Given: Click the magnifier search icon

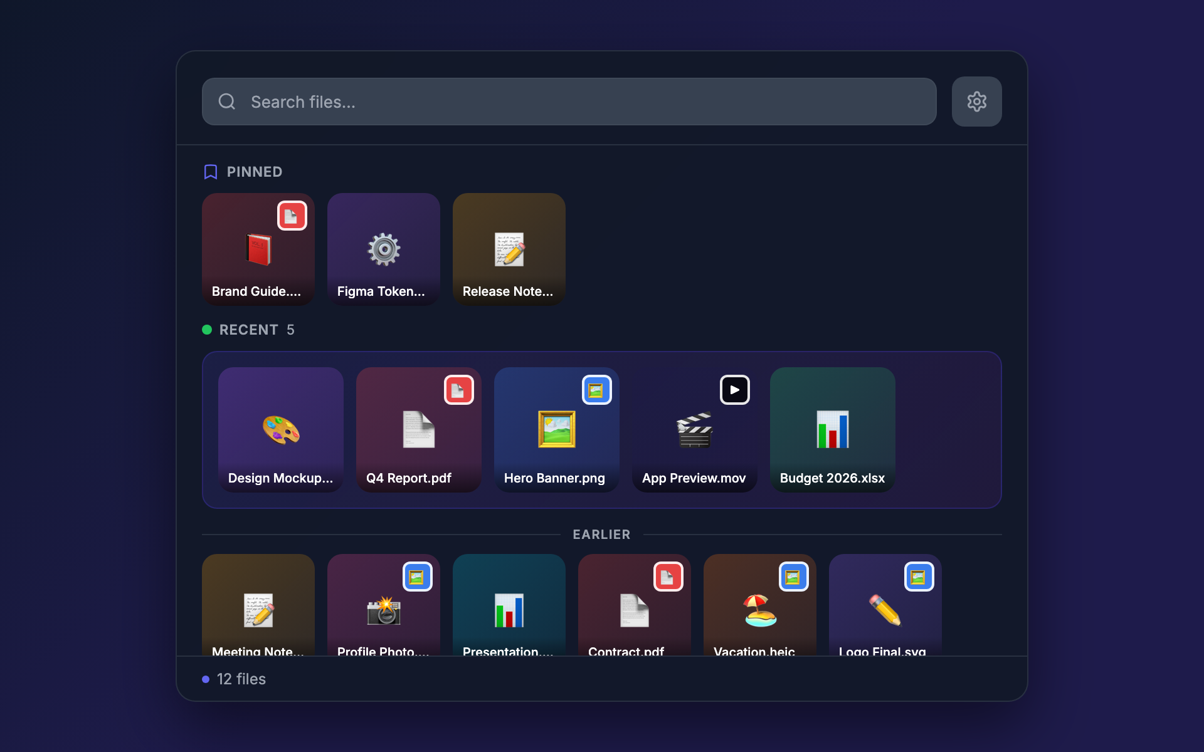Looking at the screenshot, I should tap(227, 102).
